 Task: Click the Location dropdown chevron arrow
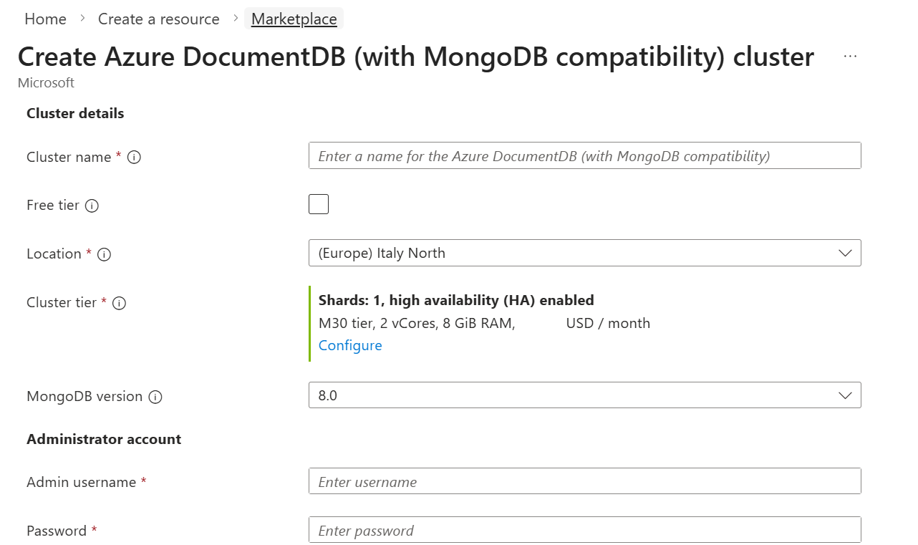point(845,253)
